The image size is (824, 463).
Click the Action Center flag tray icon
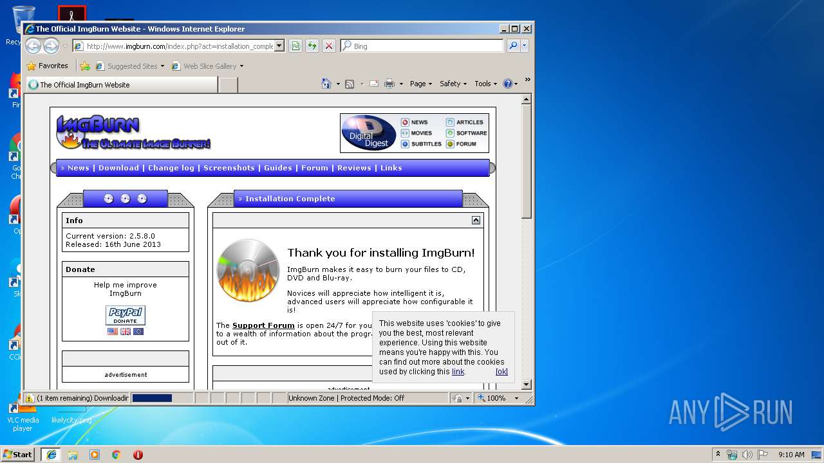pos(763,455)
